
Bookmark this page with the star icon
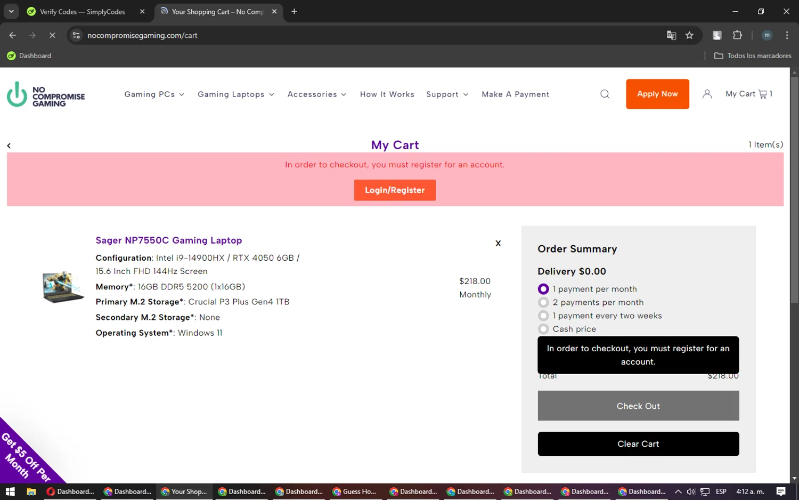[x=689, y=35]
